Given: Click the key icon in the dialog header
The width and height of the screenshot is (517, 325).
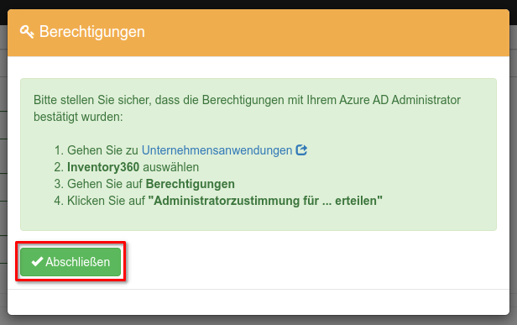Looking at the screenshot, I should [27, 32].
